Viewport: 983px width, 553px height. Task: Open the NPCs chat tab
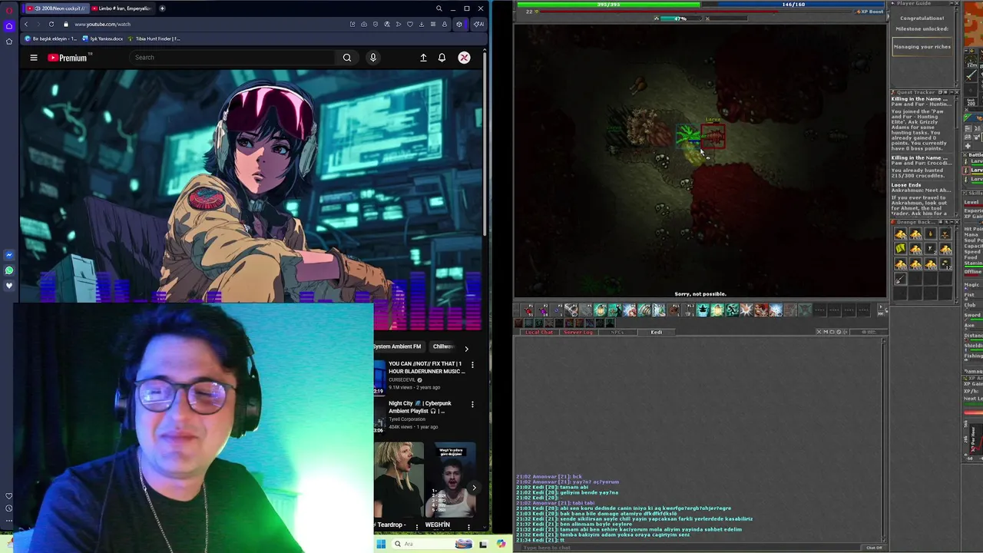click(x=617, y=332)
